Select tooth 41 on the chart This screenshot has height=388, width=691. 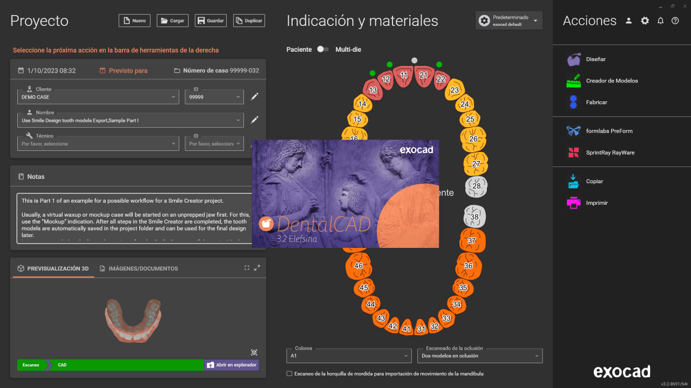click(407, 329)
